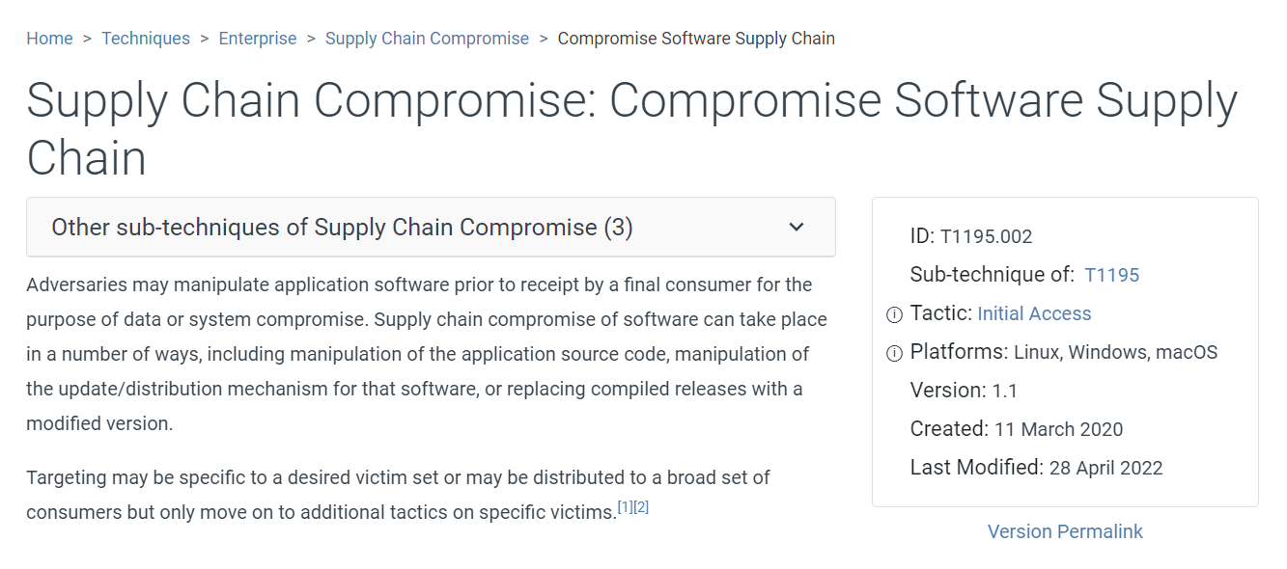Open the Initial Access tactic link
The image size is (1287, 569).
1034,313
